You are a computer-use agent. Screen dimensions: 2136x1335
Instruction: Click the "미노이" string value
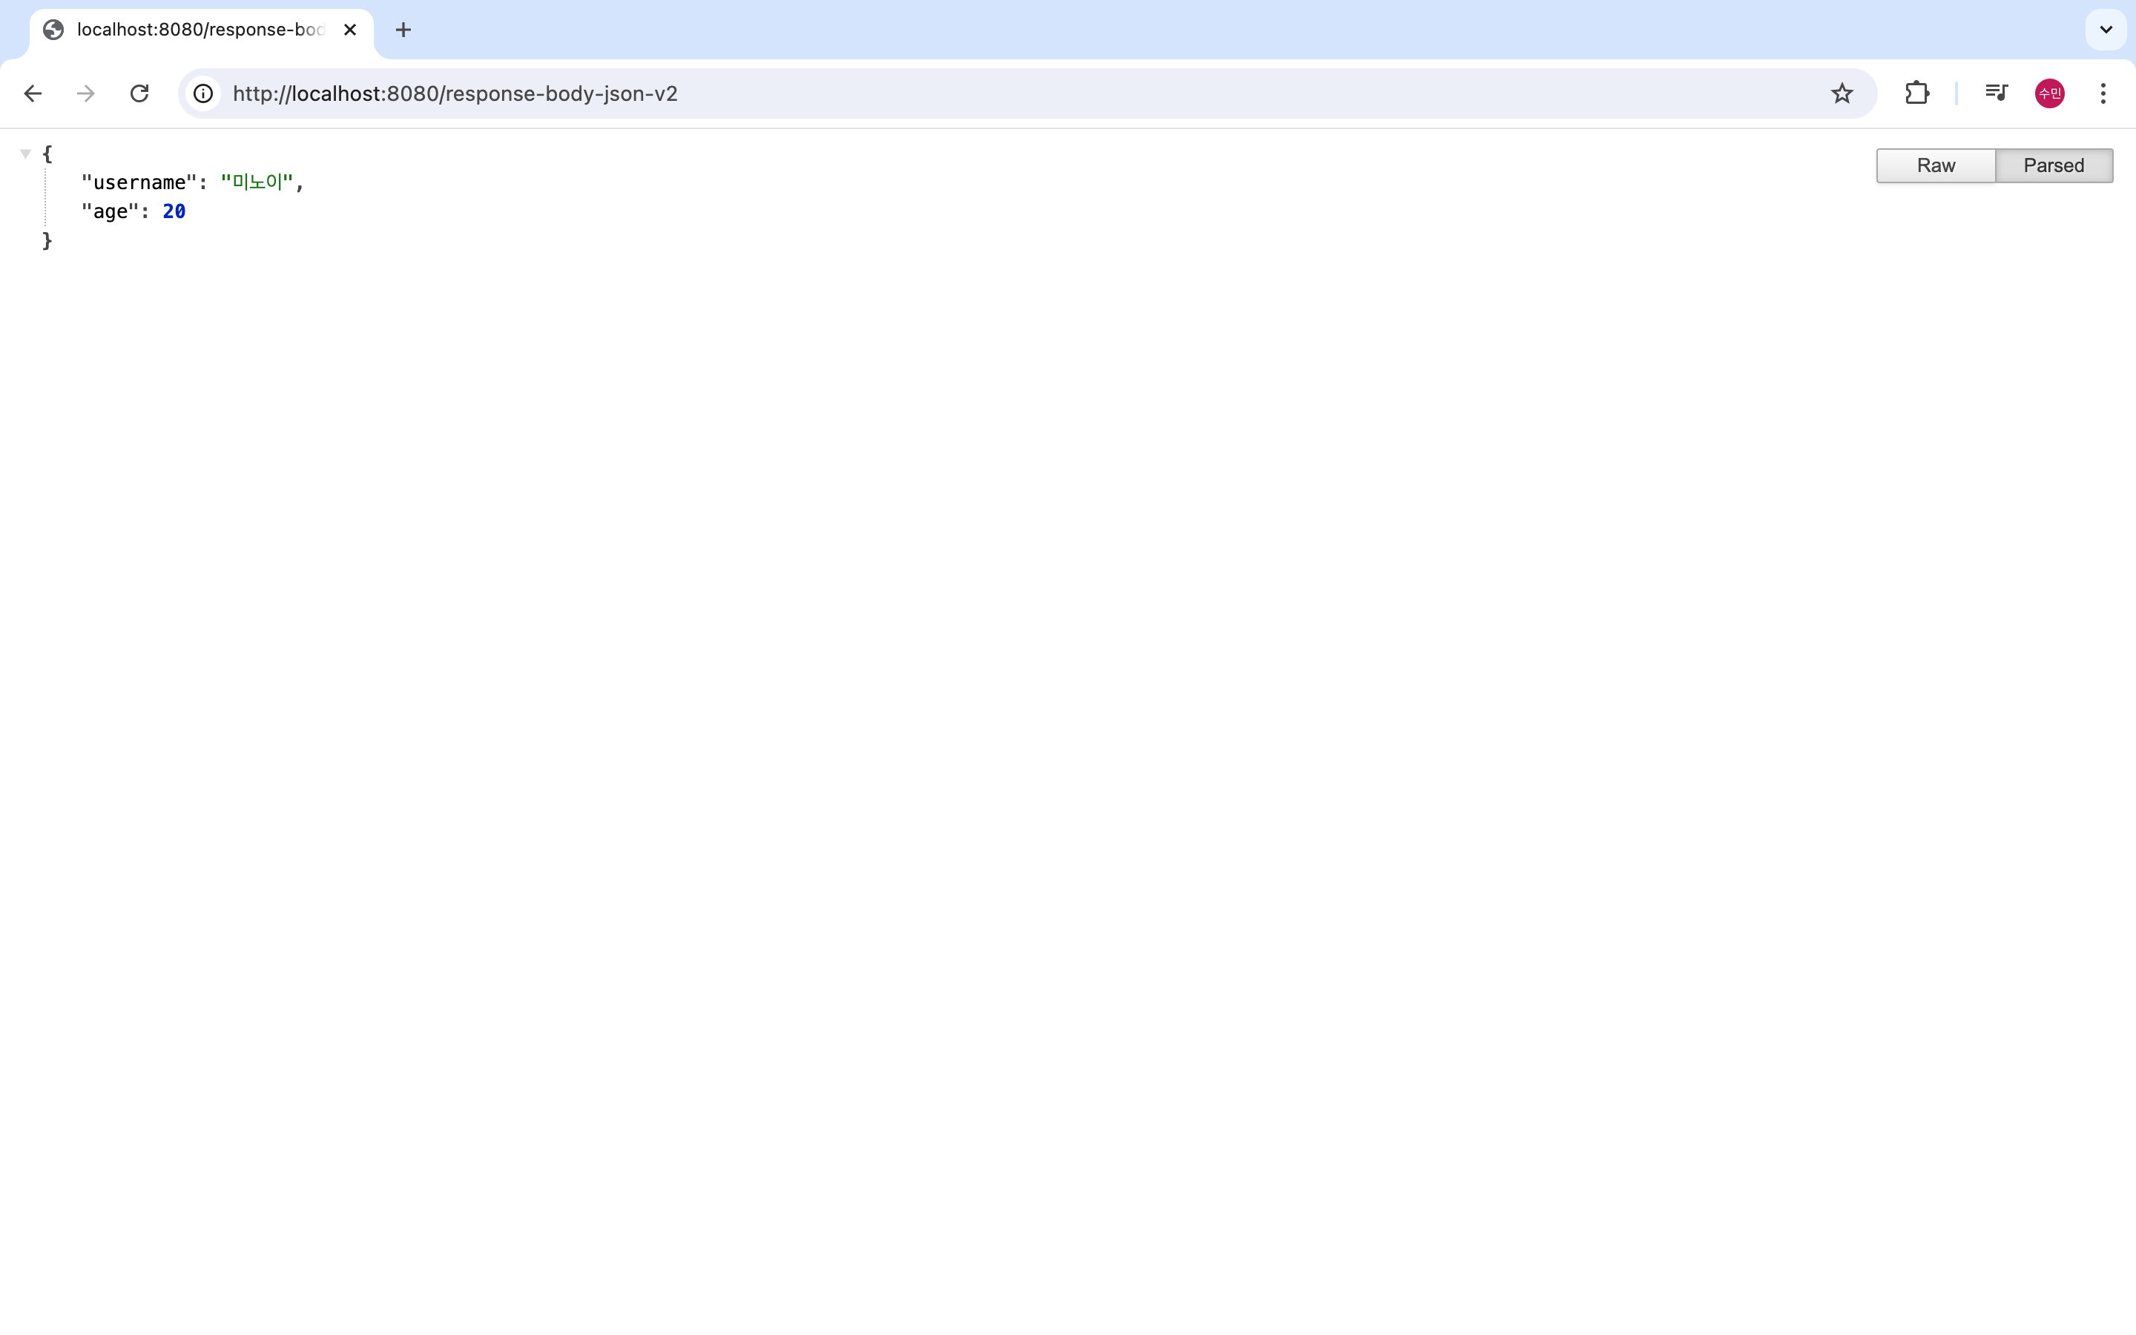click(257, 182)
